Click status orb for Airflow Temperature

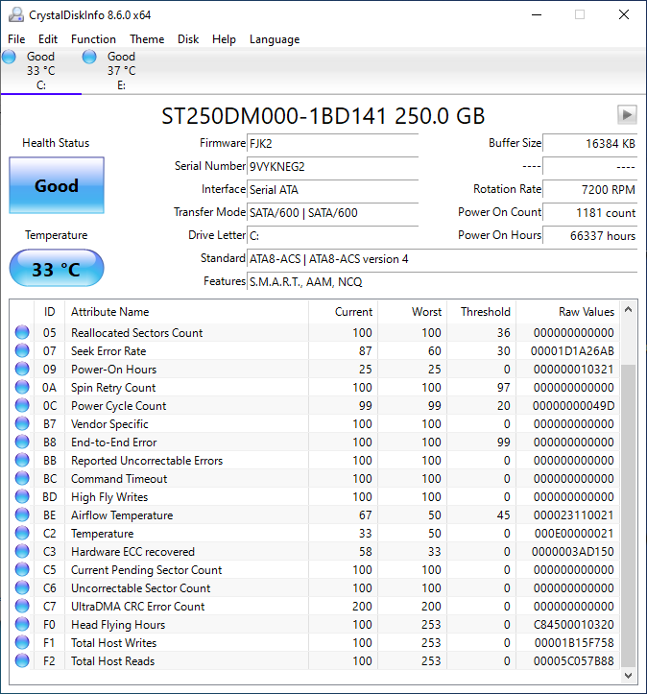point(22,515)
